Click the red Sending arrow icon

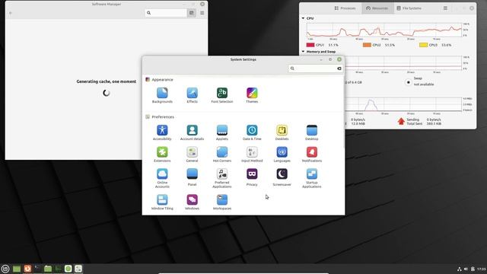(x=401, y=121)
